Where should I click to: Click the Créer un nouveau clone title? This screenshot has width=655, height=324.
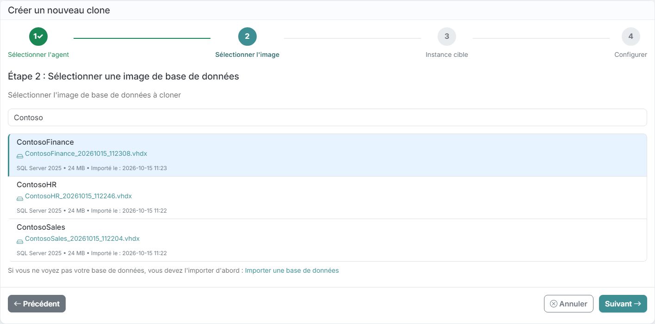pyautogui.click(x=59, y=10)
